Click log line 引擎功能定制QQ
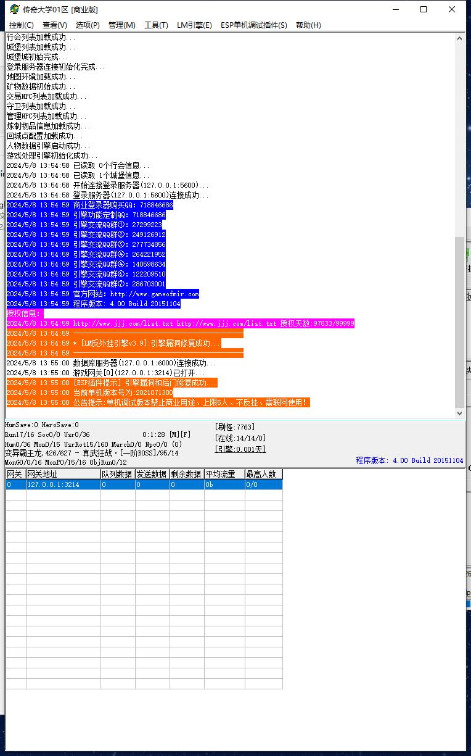Screen dimensions: 471x756 coord(86,215)
